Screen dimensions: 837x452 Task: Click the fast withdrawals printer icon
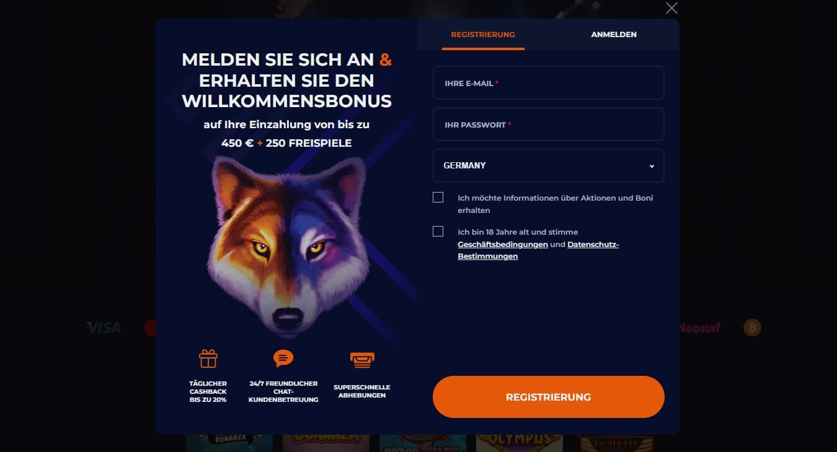[x=362, y=359]
